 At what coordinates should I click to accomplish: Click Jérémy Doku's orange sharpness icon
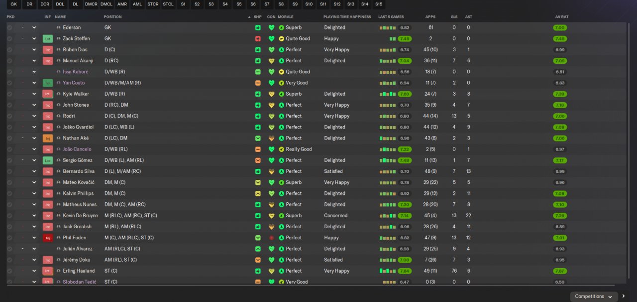(x=258, y=260)
